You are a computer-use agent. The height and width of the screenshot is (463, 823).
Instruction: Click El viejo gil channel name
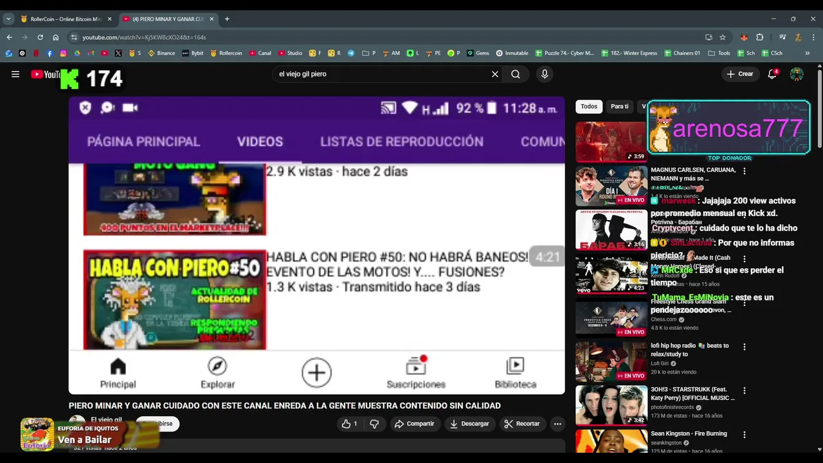[x=106, y=420]
